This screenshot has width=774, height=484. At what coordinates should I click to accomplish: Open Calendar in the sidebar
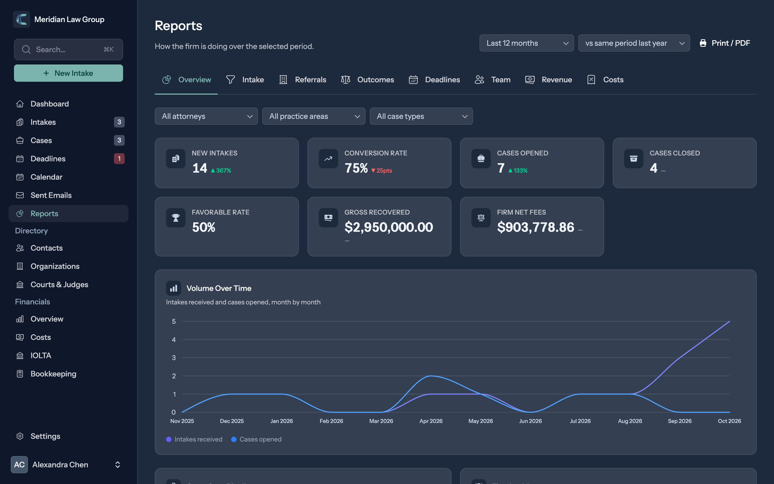click(x=69, y=177)
